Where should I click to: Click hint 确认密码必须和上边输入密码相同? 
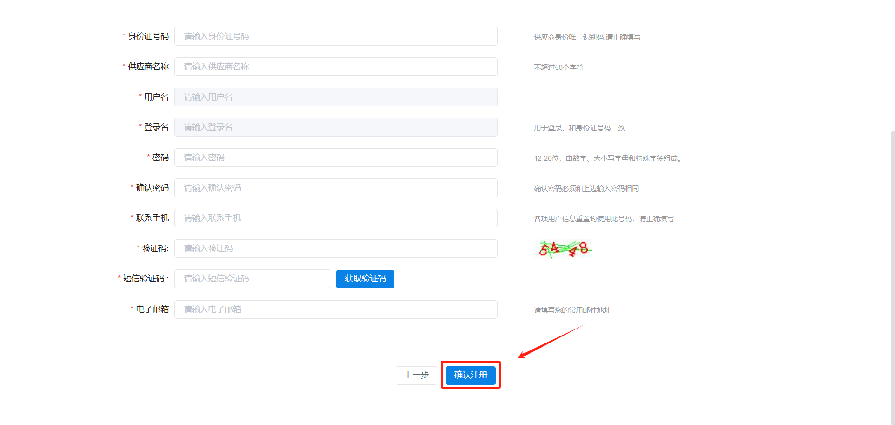click(x=586, y=189)
